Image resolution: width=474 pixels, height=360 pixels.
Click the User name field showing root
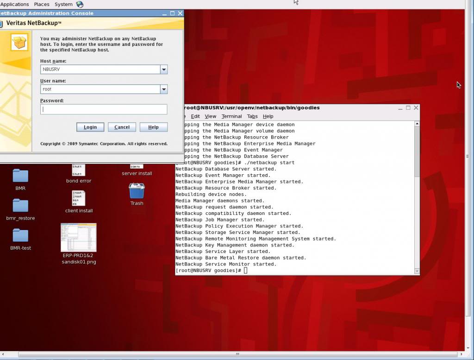100,89
